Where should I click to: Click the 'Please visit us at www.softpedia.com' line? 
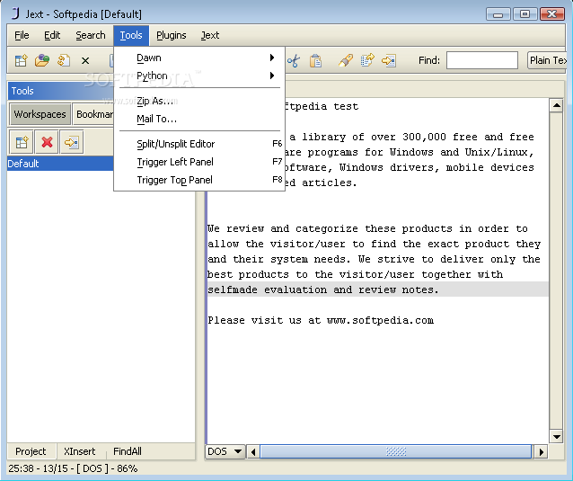point(321,320)
